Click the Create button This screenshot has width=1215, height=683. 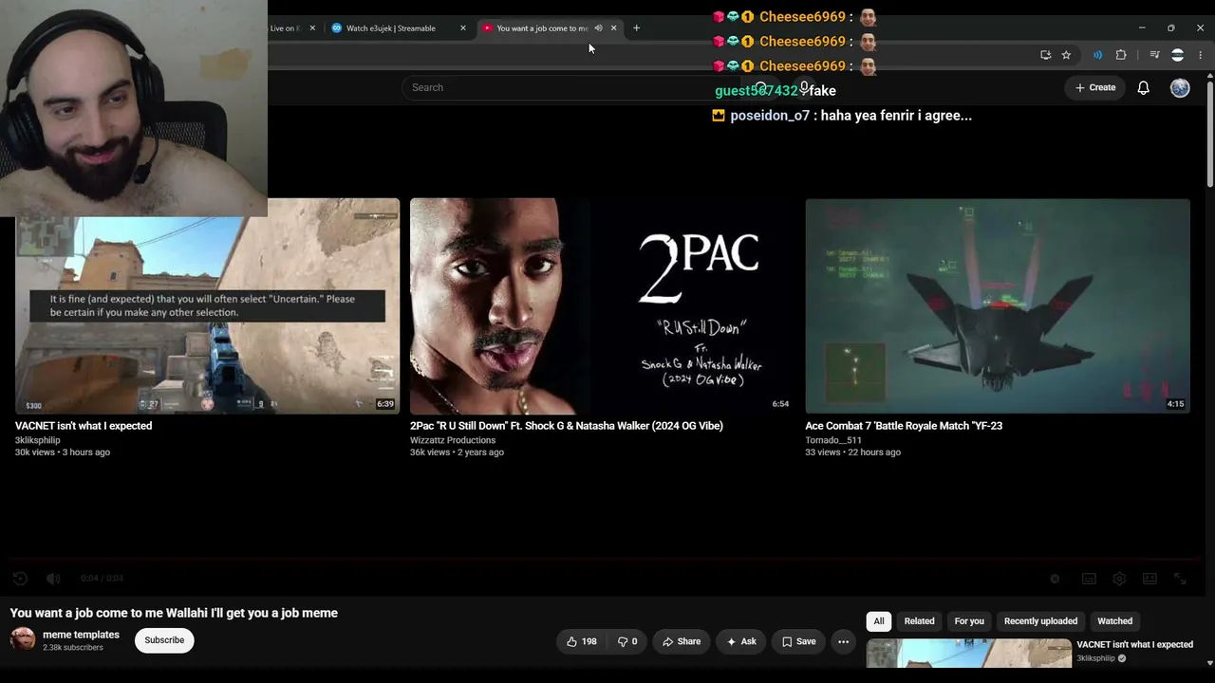tap(1094, 87)
